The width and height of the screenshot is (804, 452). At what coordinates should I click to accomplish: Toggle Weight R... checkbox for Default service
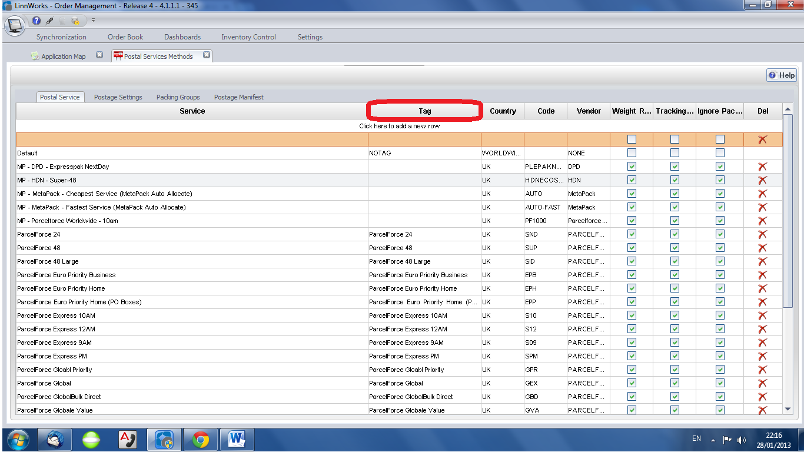pos(632,153)
